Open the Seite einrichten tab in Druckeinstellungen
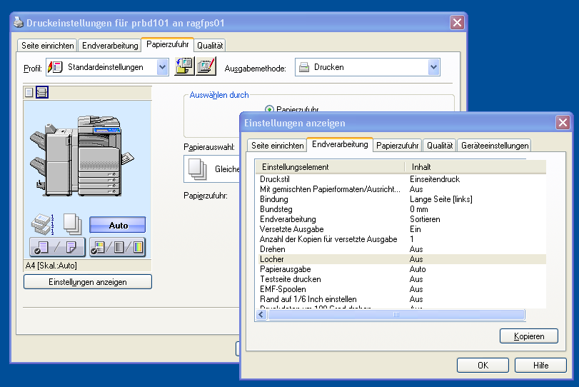 48,46
